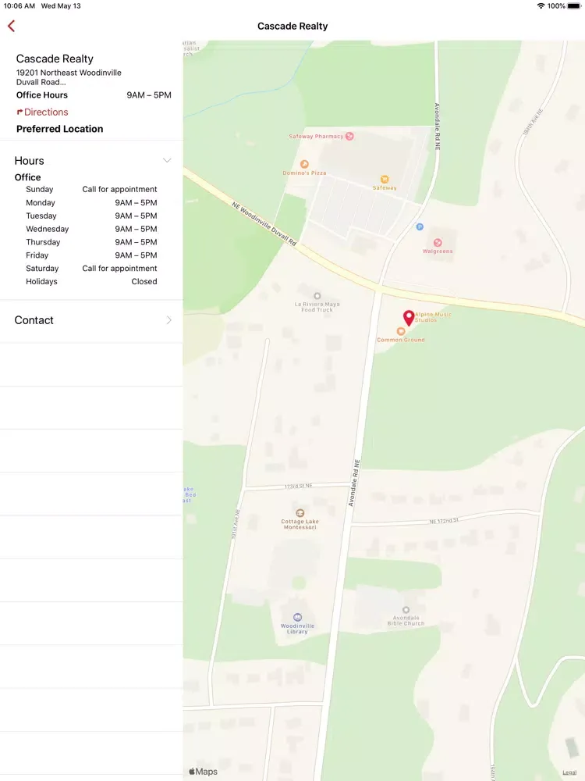The height and width of the screenshot is (781, 585).
Task: Select the Safeway Pharmacy map marker
Action: point(349,136)
